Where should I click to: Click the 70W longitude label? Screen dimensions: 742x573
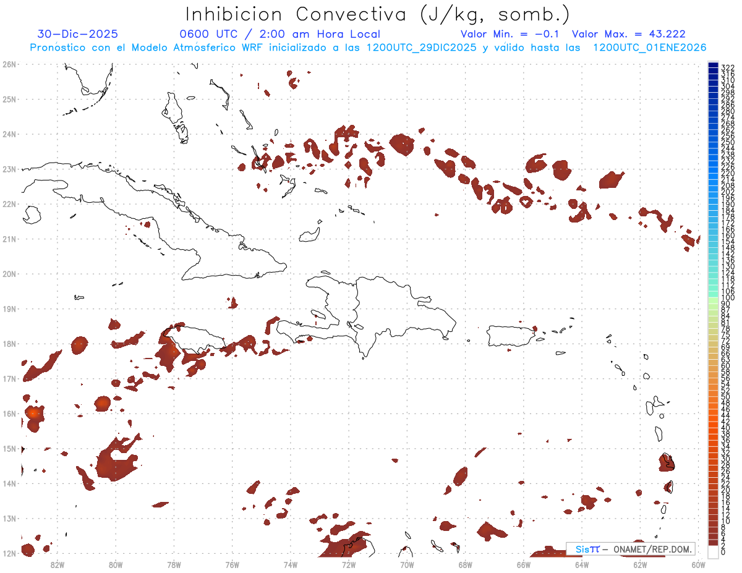[x=407, y=564]
